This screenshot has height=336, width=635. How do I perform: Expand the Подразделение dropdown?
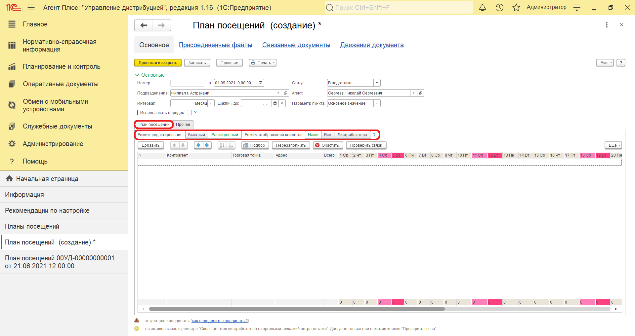tap(278, 93)
